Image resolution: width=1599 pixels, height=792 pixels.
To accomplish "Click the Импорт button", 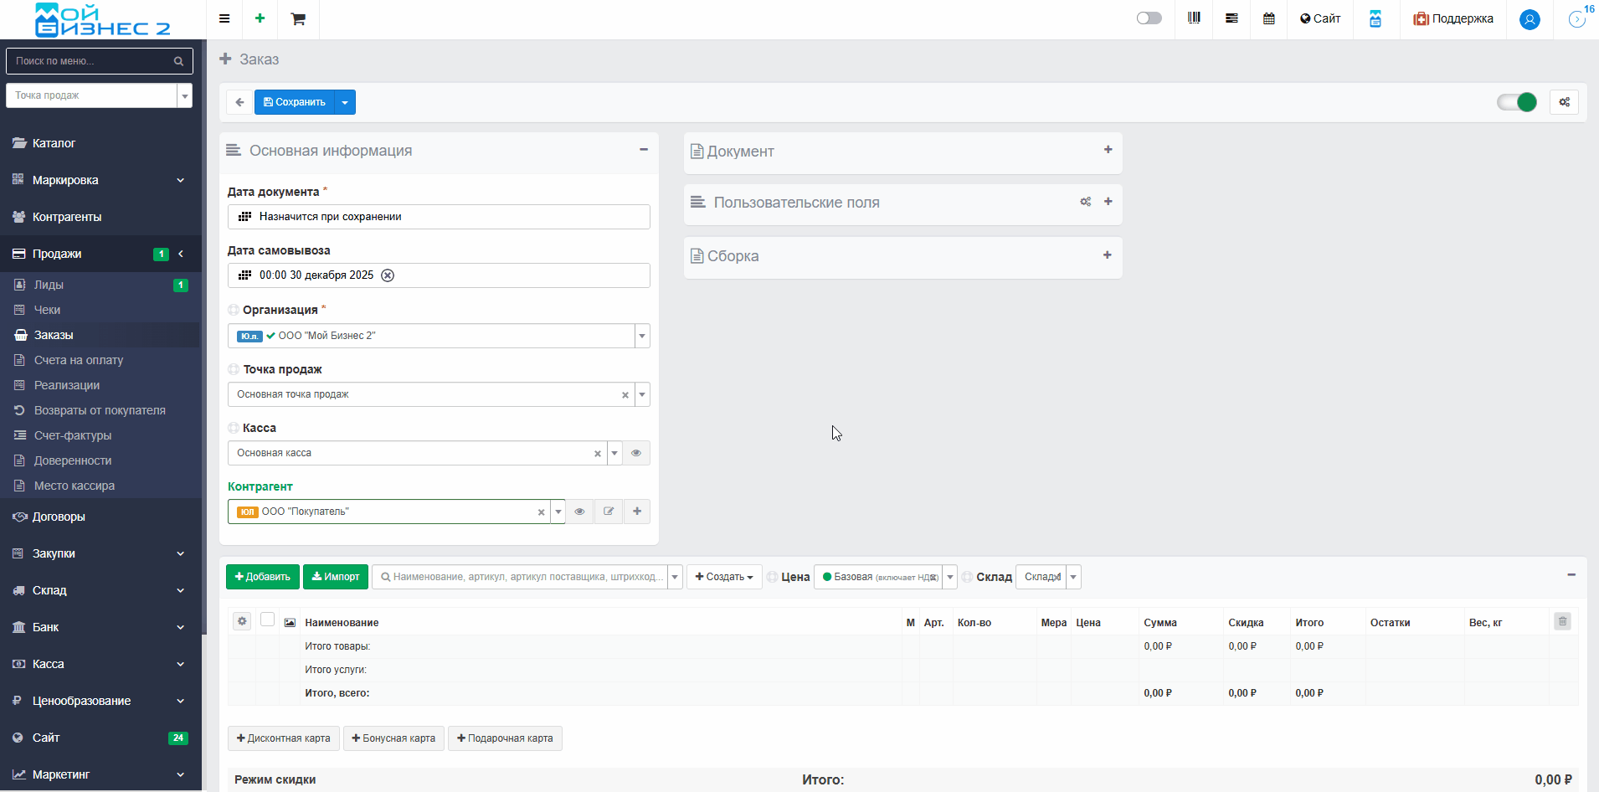I will (x=336, y=577).
